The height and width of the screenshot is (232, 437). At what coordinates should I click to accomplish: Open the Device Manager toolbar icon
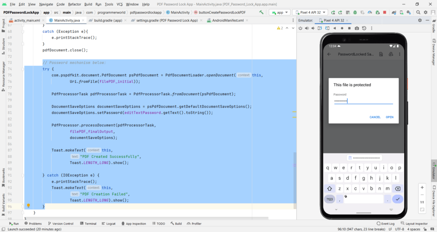tap(401, 12)
